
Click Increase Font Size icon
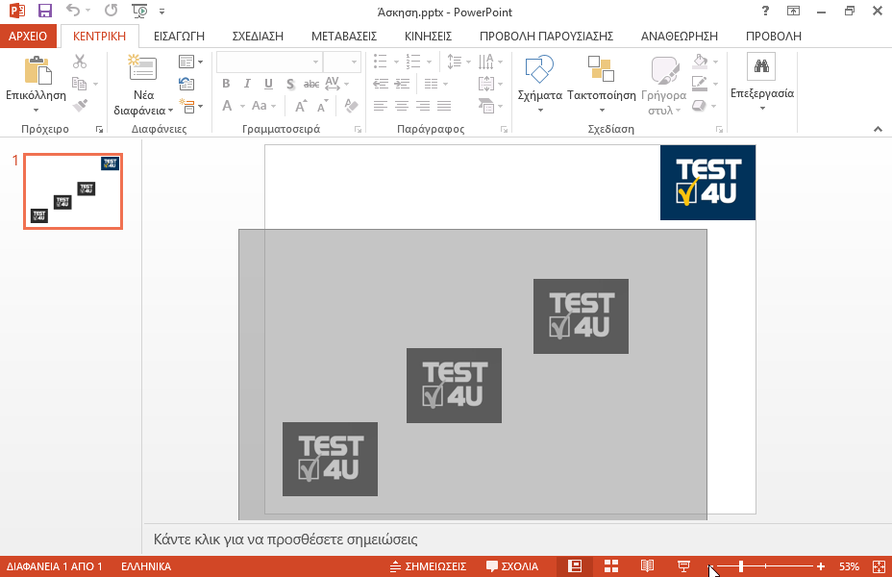pyautogui.click(x=300, y=106)
